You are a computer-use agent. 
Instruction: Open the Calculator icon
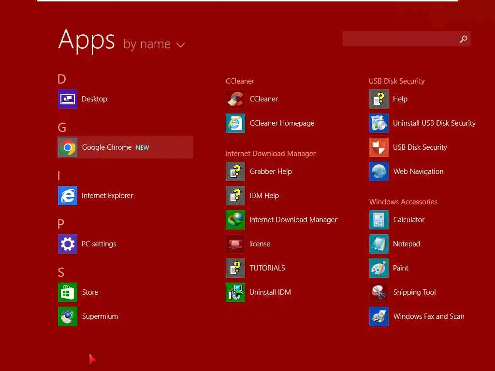379,220
